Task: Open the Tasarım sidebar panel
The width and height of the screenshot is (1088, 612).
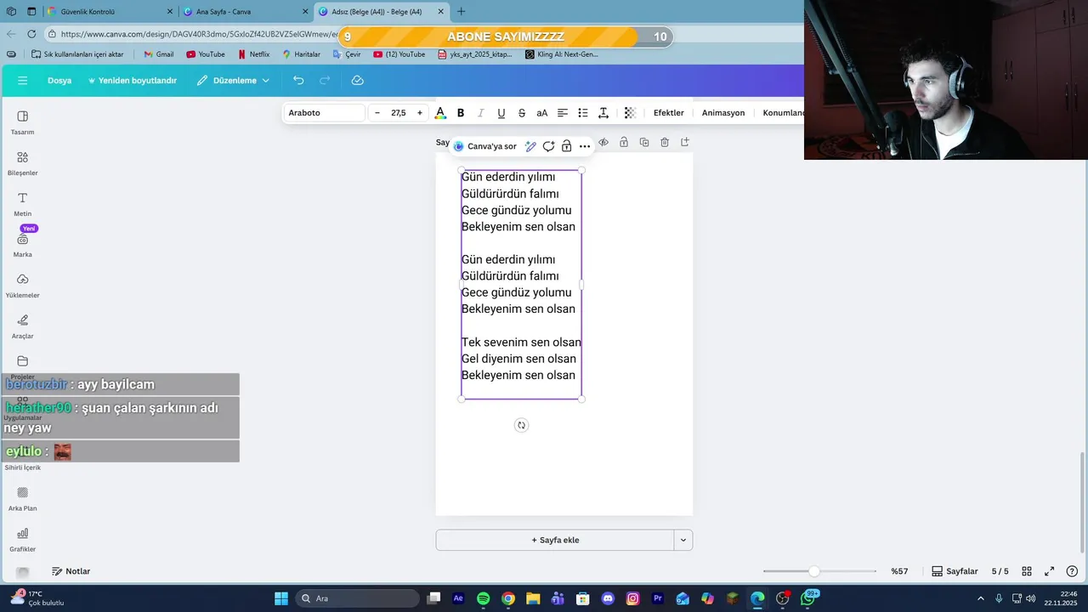Action: (x=22, y=122)
